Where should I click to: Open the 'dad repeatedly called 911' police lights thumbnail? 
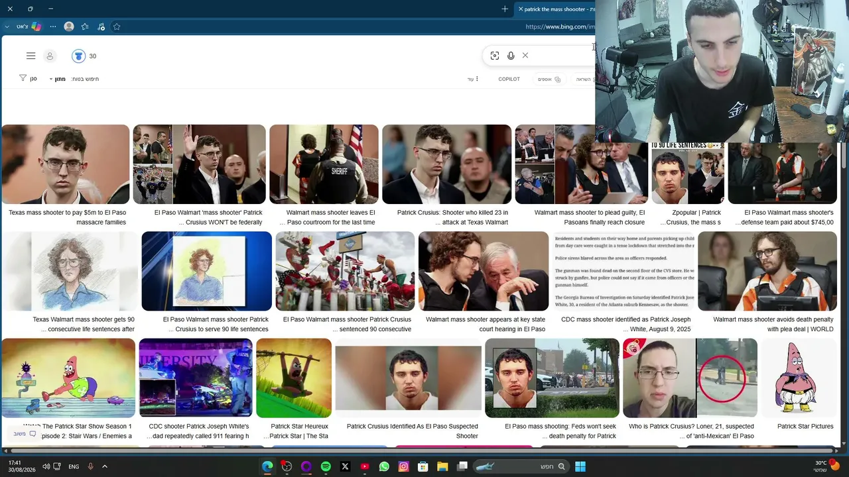click(196, 378)
